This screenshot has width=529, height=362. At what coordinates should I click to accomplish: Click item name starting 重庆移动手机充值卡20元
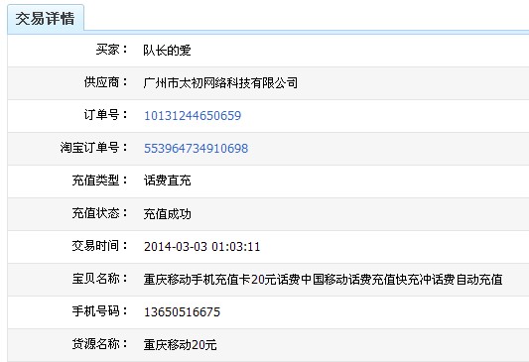pos(324,279)
